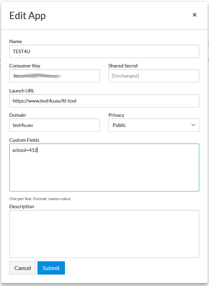Click the 'Privacy' label
Image resolution: width=209 pixels, height=286 pixels.
[116, 115]
